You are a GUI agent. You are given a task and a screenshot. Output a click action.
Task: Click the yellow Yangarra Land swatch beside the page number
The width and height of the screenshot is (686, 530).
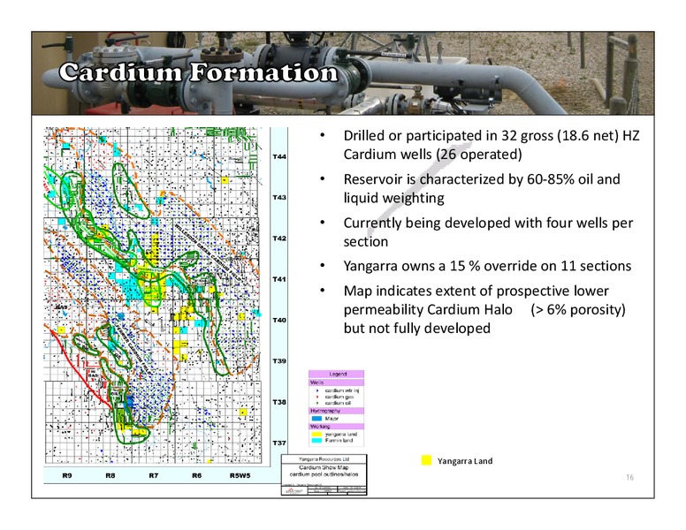point(426,460)
